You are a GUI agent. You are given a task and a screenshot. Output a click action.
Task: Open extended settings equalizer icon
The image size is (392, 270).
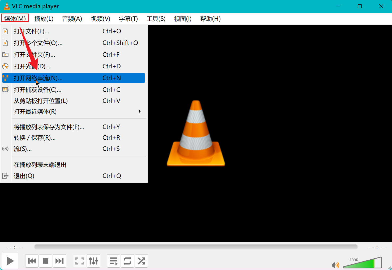93,261
